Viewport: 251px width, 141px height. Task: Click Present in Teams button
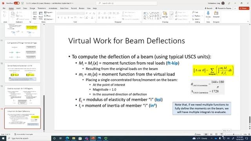point(223,8)
